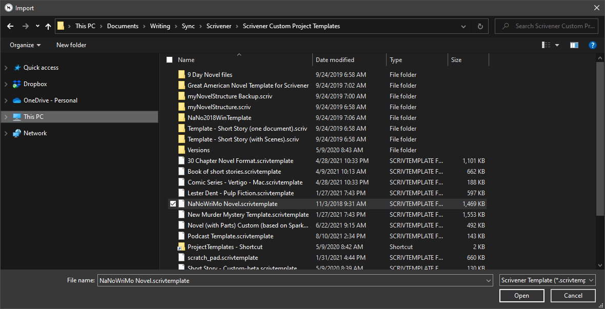
Task: Select 30 Chapter Novel Format file icon
Action: 181,161
